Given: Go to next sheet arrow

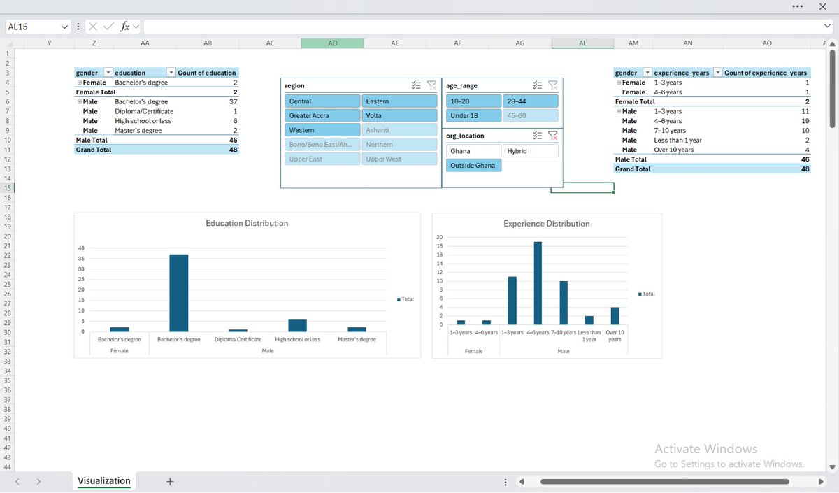Looking at the screenshot, I should (x=38, y=481).
